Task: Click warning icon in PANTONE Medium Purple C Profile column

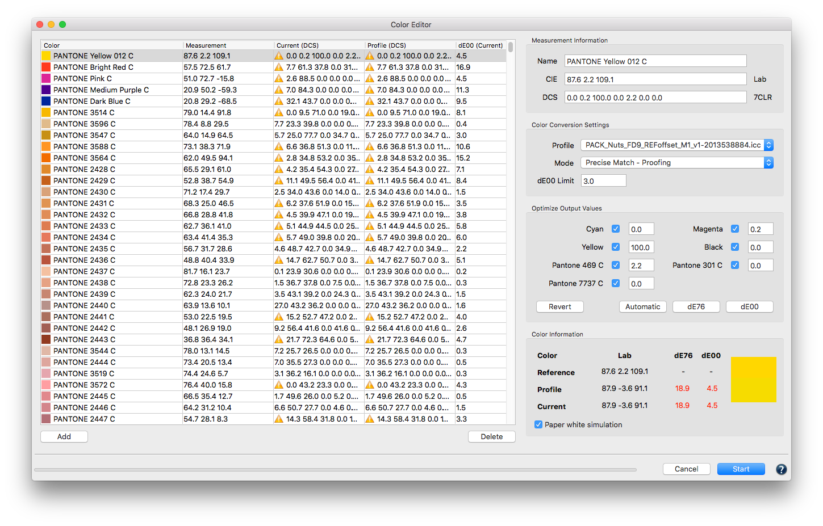Action: click(x=370, y=90)
